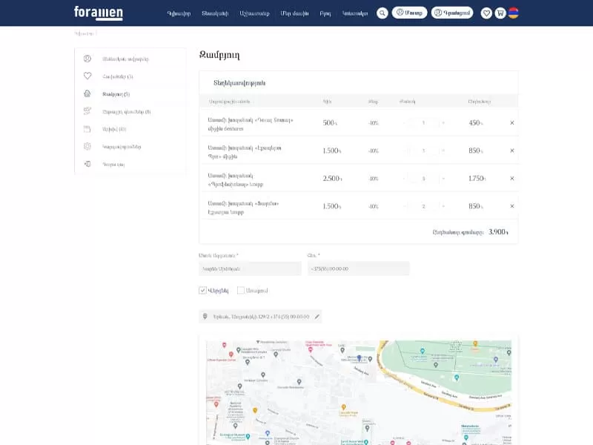The image size is (593, 445).
Task: Open favorites heart icon in header
Action: click(x=486, y=13)
